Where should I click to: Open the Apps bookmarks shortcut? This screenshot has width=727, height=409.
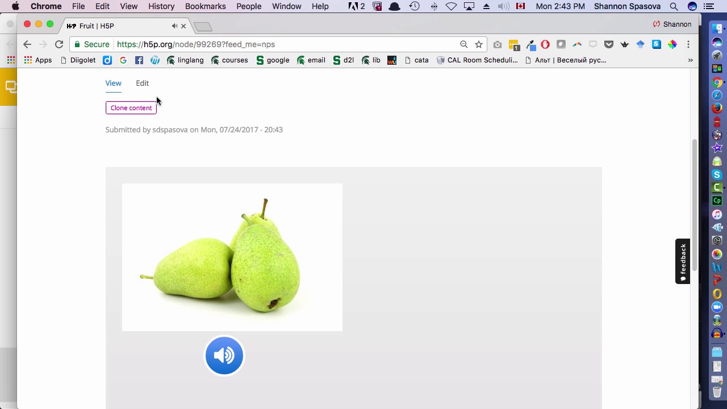click(37, 60)
